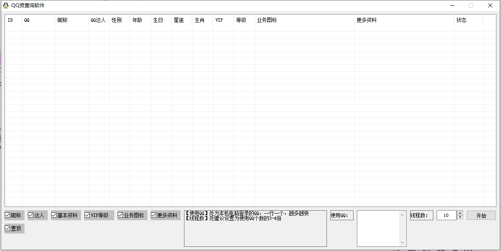Decrease the 线程数 value with the down arrow
This screenshot has height=251, width=501.
(460, 217)
